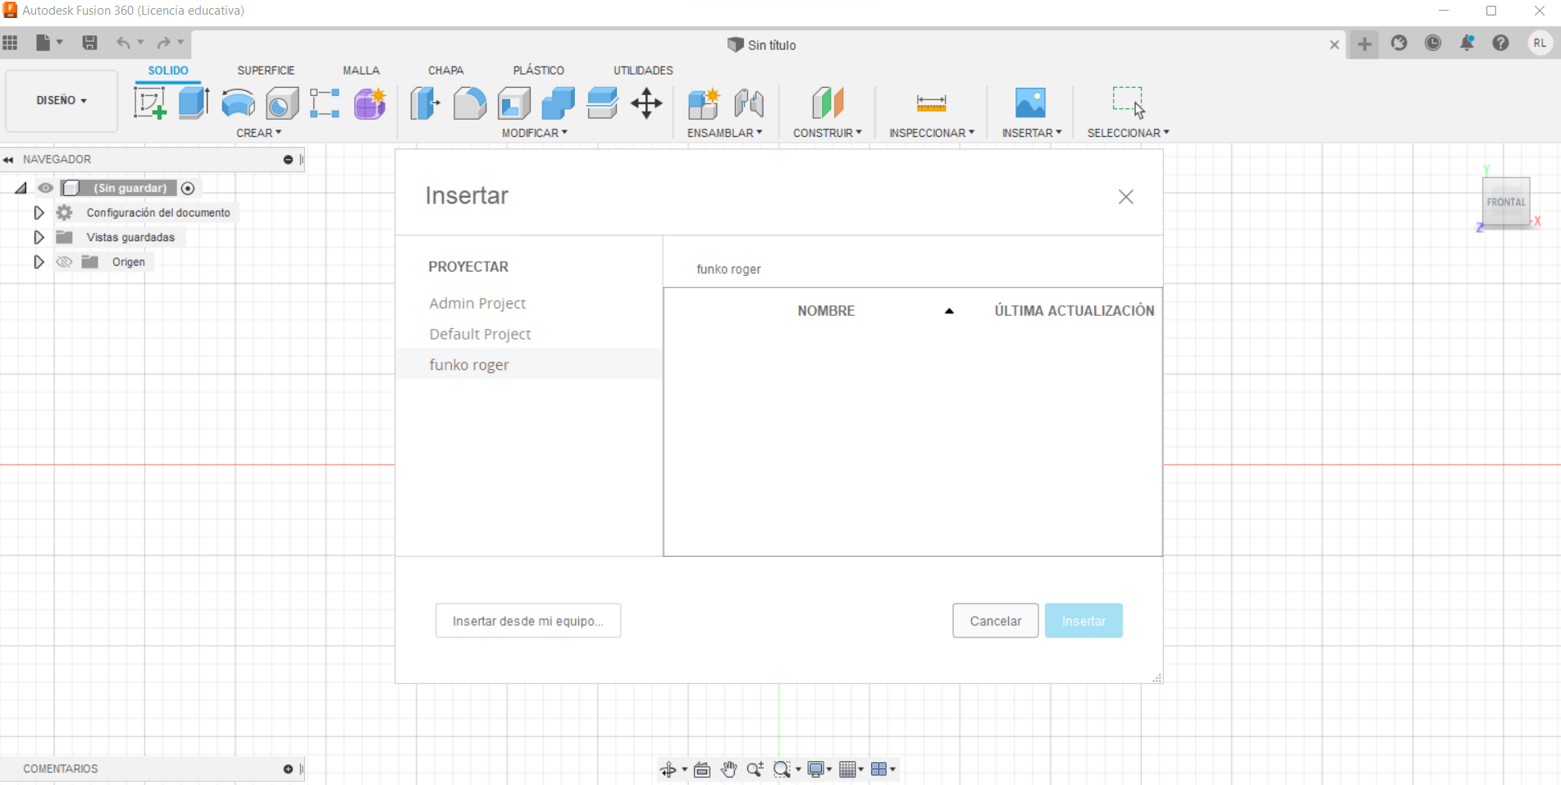Open the INSPECCIONAR dropdown menu

click(x=932, y=133)
